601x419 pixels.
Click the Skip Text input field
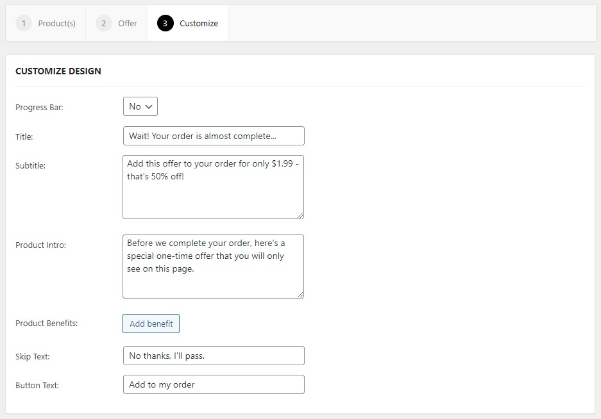click(213, 356)
